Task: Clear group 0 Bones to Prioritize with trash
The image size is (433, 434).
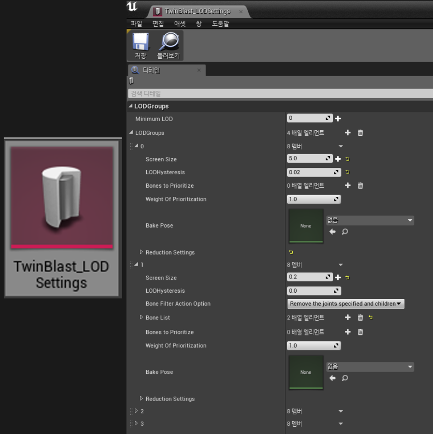Action: (360, 185)
